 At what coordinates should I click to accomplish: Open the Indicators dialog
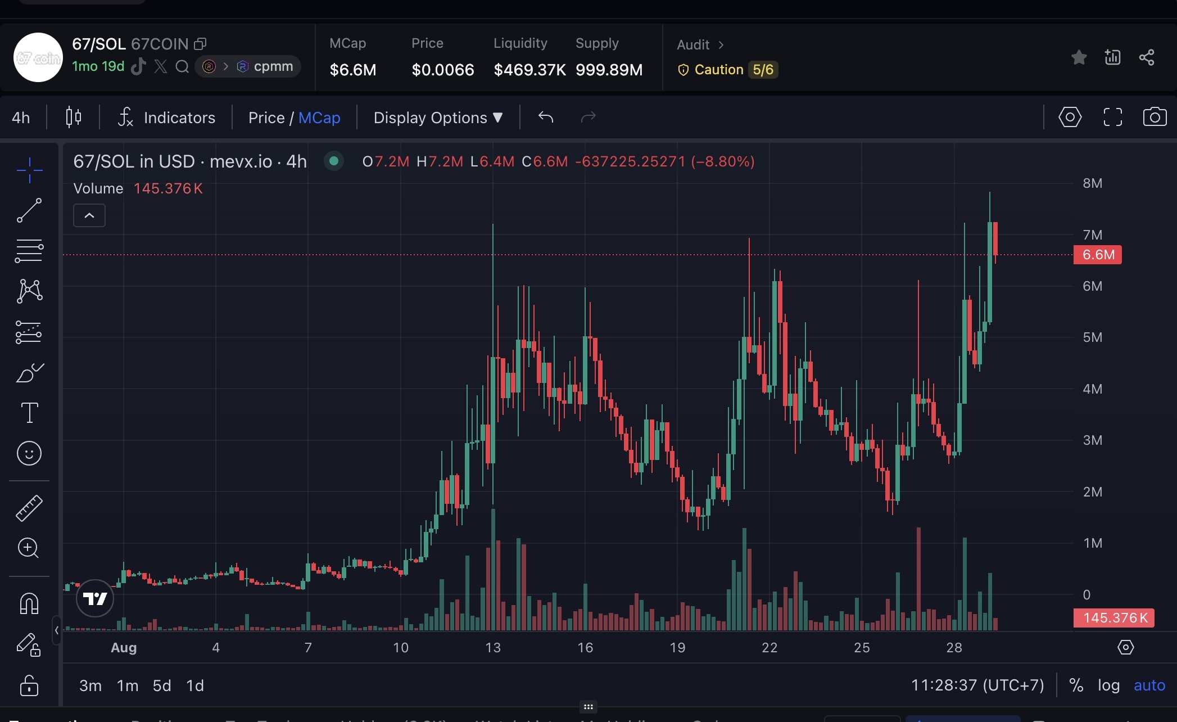[166, 118]
